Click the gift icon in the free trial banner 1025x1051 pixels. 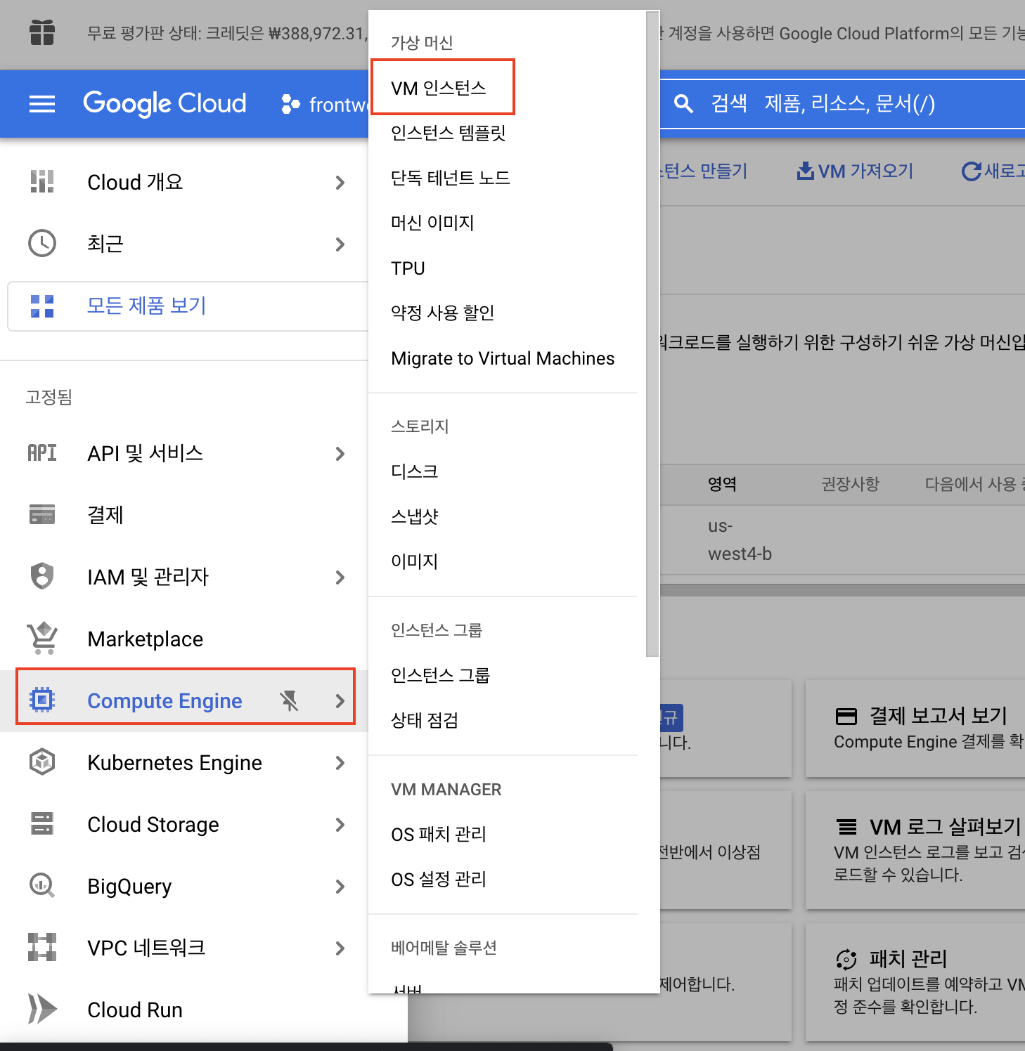pos(42,33)
